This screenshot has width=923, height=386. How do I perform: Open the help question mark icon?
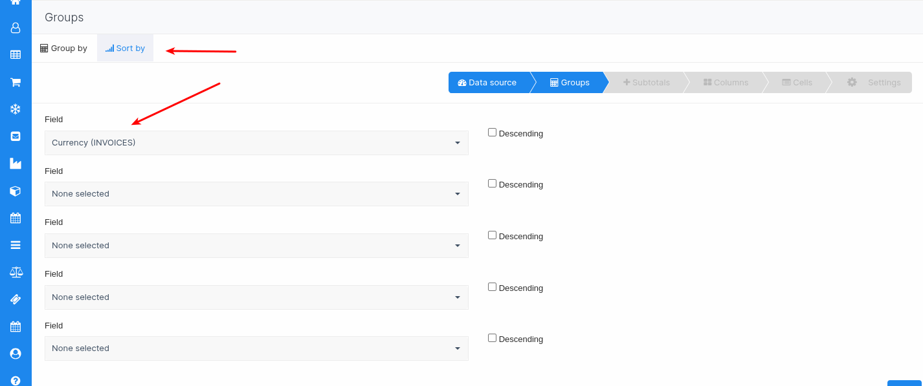(x=16, y=381)
